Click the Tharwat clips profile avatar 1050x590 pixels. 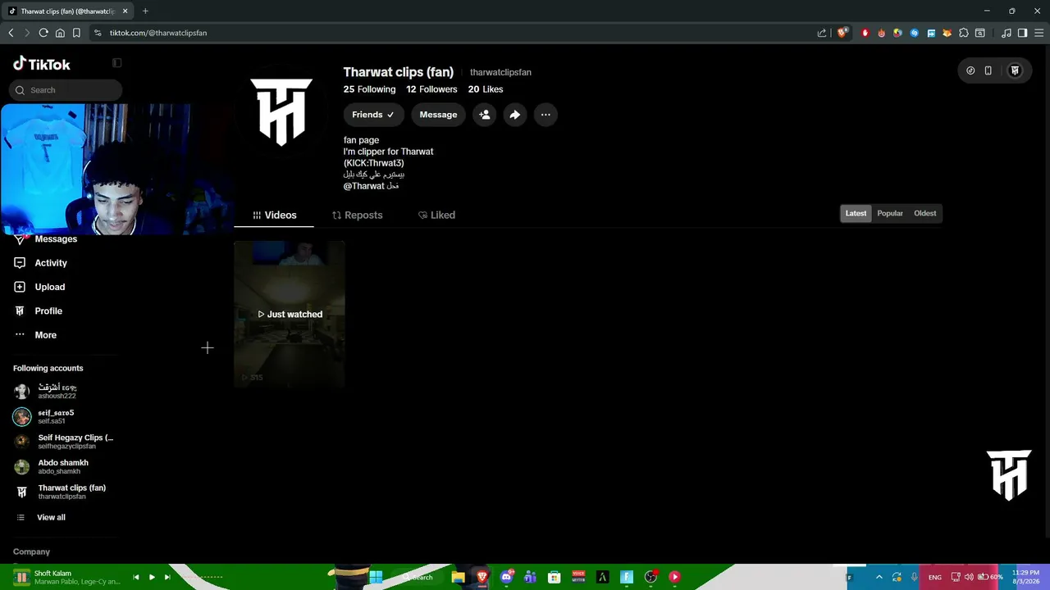tap(281, 112)
